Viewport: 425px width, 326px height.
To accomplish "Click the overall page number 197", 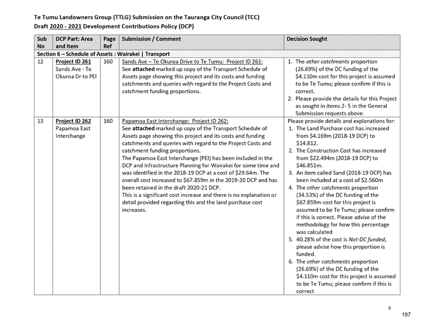I will [406, 315].
